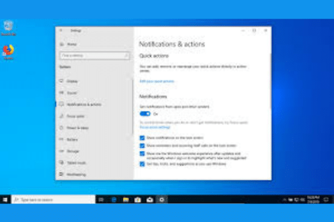Click the volume icon in the system tray
Viewport: 334px width, 222px height.
pos(303,199)
